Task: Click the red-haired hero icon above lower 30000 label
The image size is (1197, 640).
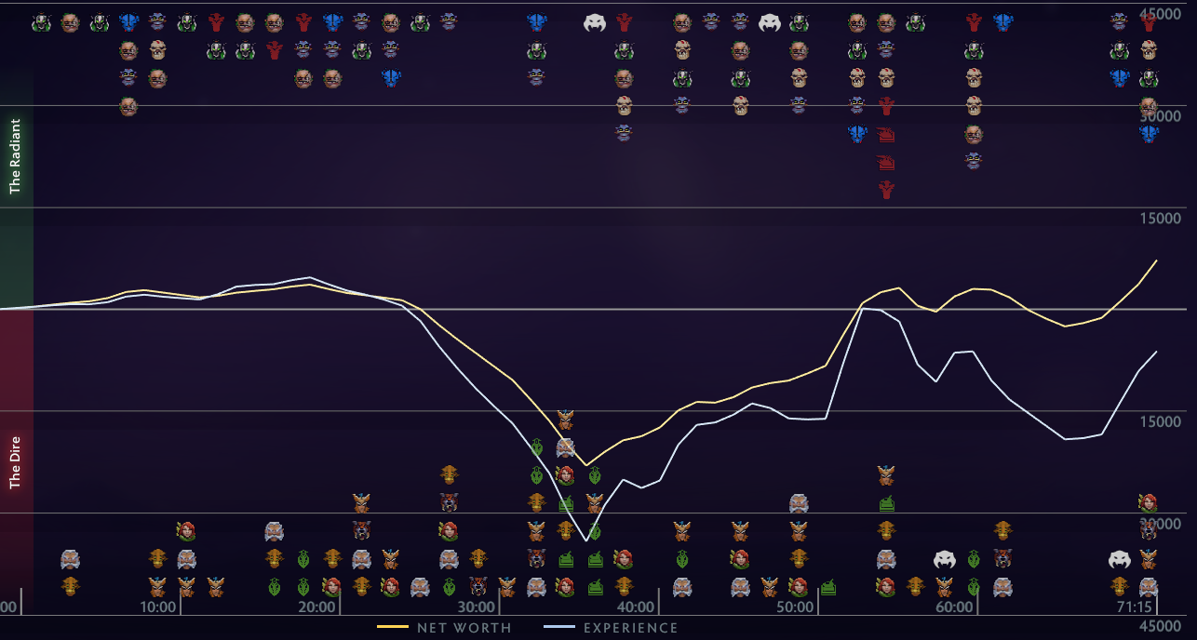Action: (1149, 503)
